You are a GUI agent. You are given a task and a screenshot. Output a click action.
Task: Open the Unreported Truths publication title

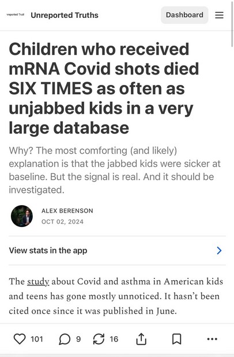[65, 15]
